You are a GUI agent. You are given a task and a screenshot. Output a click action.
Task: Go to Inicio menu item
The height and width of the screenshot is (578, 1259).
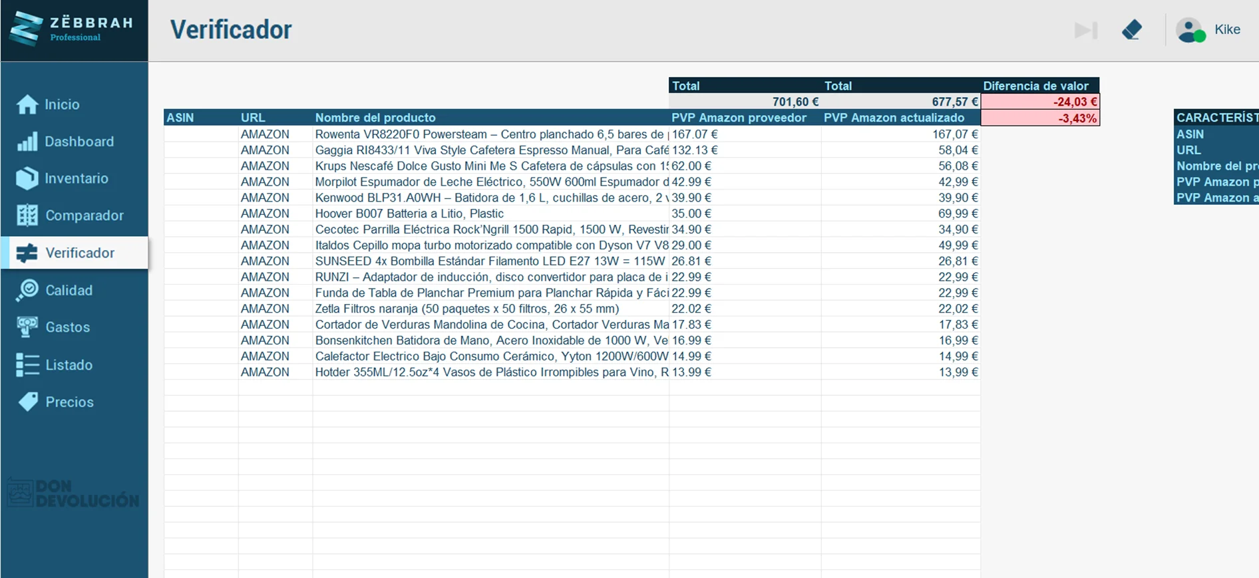click(62, 104)
